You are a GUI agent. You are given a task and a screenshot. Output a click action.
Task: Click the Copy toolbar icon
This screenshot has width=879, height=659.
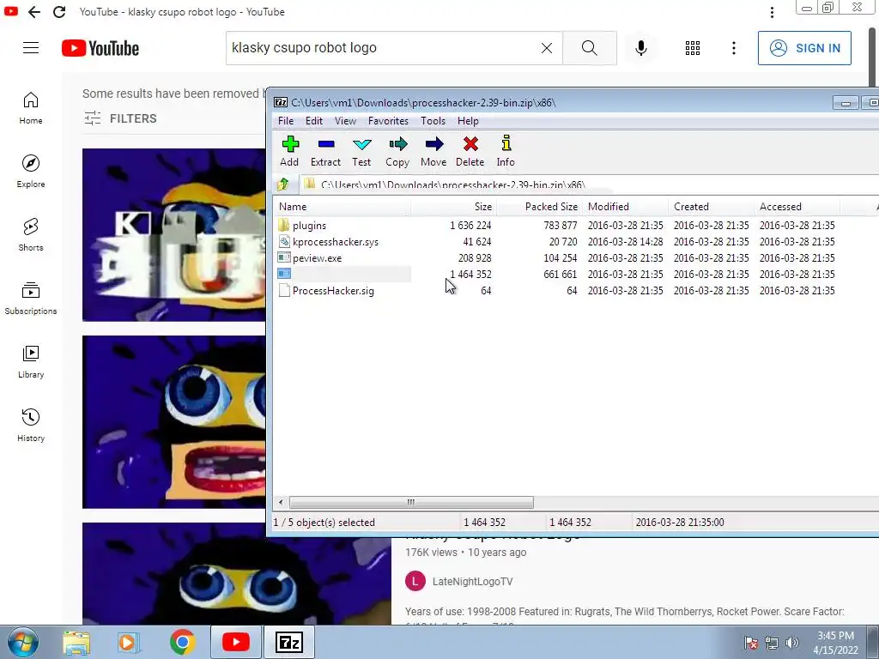397,151
